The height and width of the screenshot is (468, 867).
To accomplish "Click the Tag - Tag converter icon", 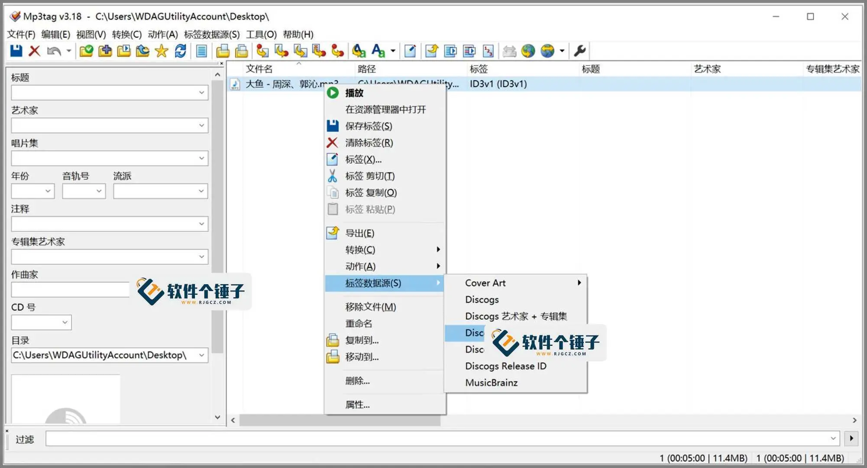I will pyautogui.click(x=337, y=51).
